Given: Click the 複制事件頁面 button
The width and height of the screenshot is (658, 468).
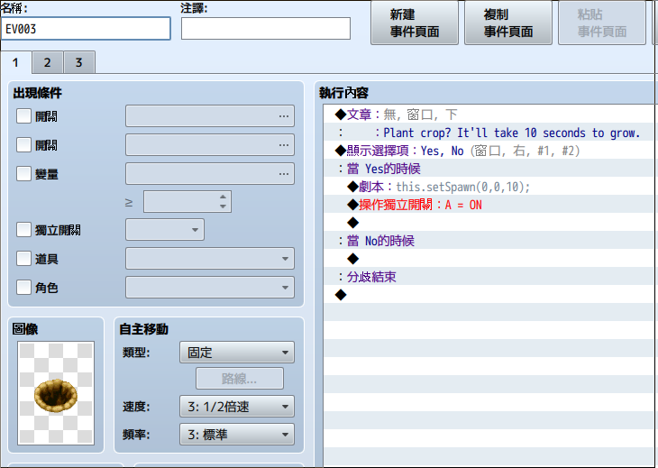Looking at the screenshot, I should tap(508, 23).
